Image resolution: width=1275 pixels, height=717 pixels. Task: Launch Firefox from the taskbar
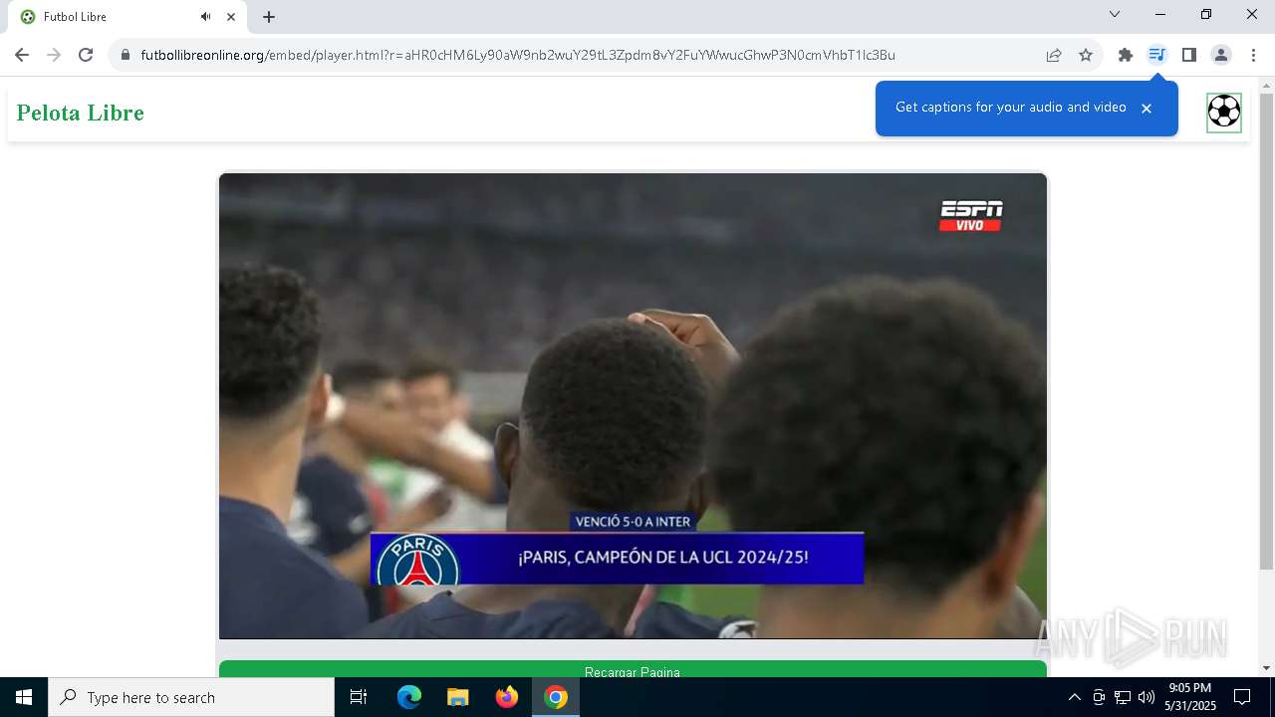pyautogui.click(x=506, y=697)
